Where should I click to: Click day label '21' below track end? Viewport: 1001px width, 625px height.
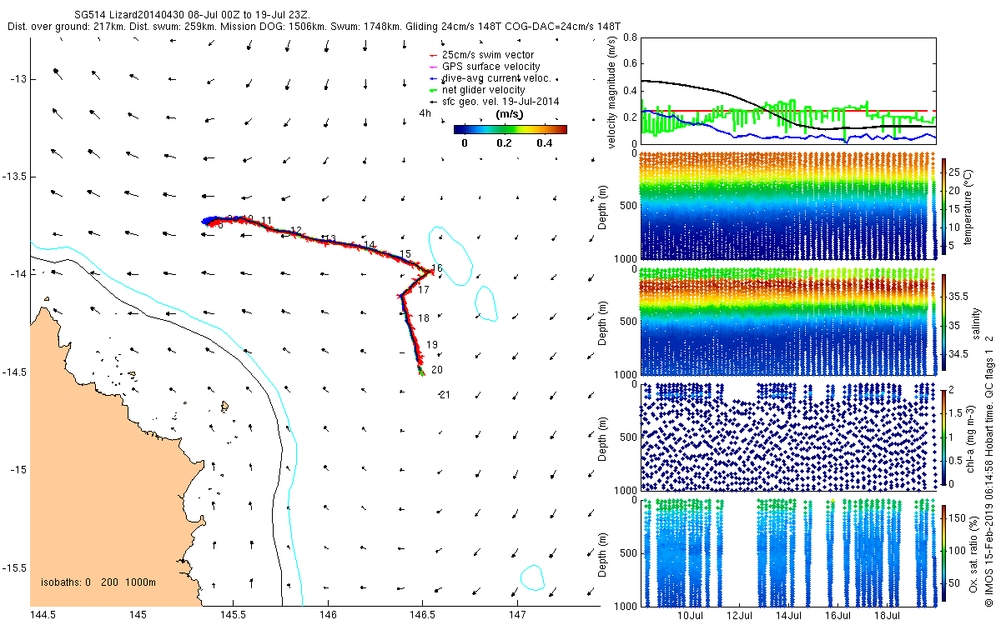tap(444, 395)
